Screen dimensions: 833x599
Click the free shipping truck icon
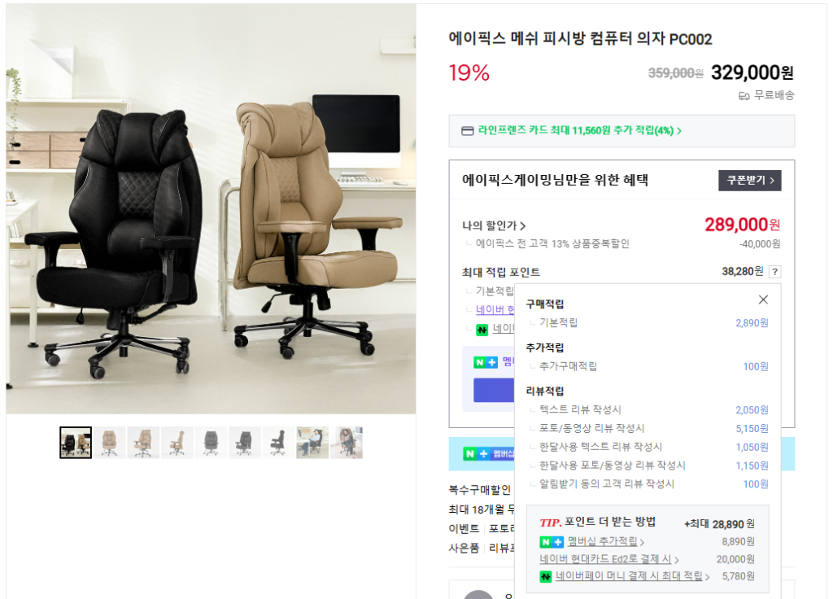coord(744,96)
